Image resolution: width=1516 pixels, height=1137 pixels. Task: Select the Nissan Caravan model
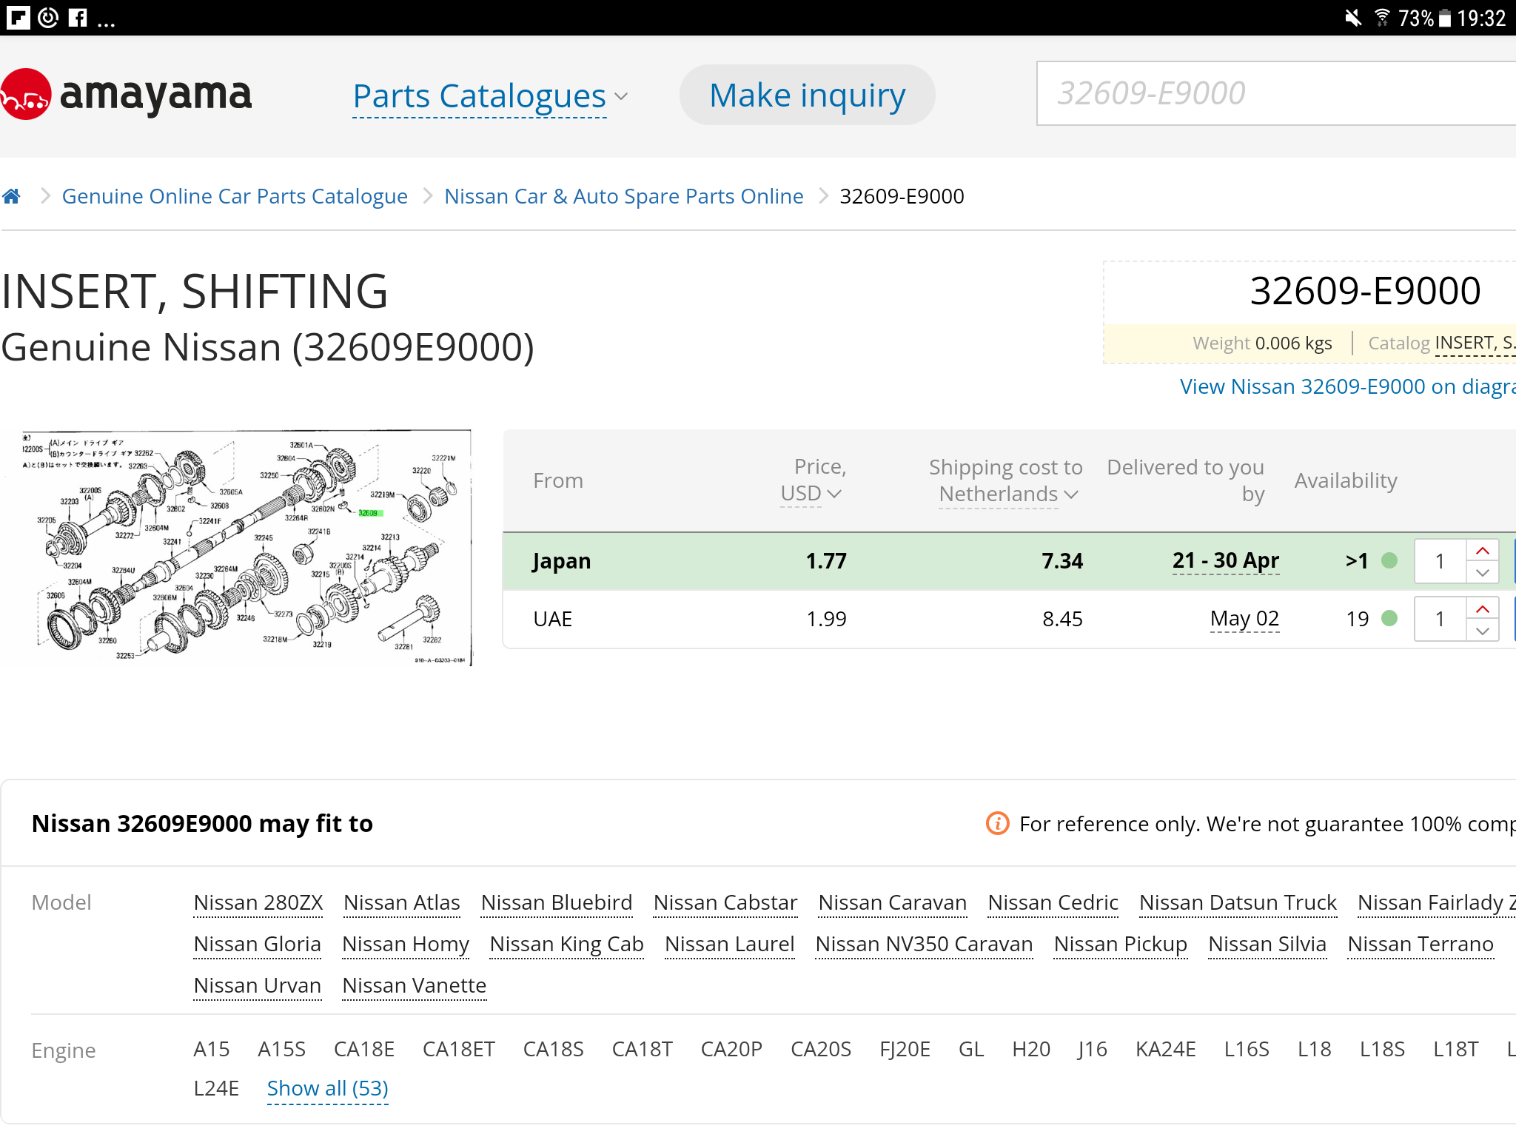coord(893,903)
